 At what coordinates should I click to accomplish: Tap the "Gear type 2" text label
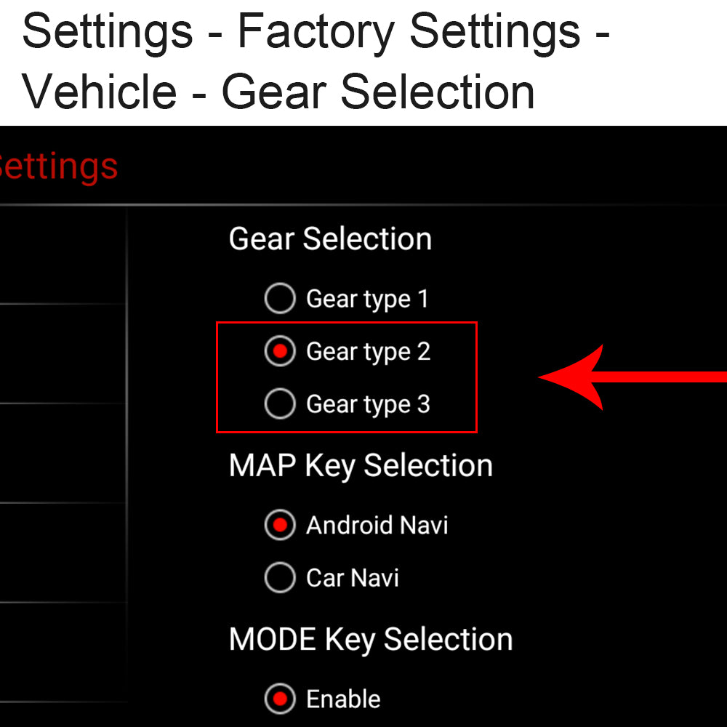[369, 352]
